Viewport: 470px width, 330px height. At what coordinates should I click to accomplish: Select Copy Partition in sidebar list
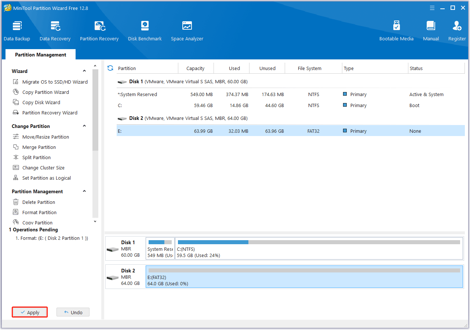(x=32, y=222)
